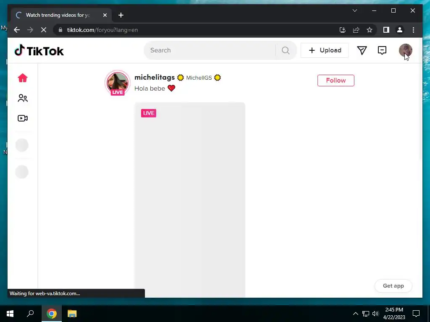The height and width of the screenshot is (322, 430).
Task: Open File Explorer from taskbar
Action: (x=72, y=314)
